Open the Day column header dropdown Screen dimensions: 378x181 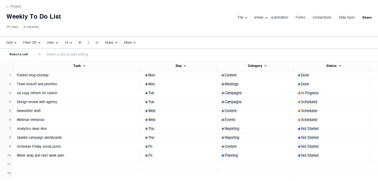185,66
